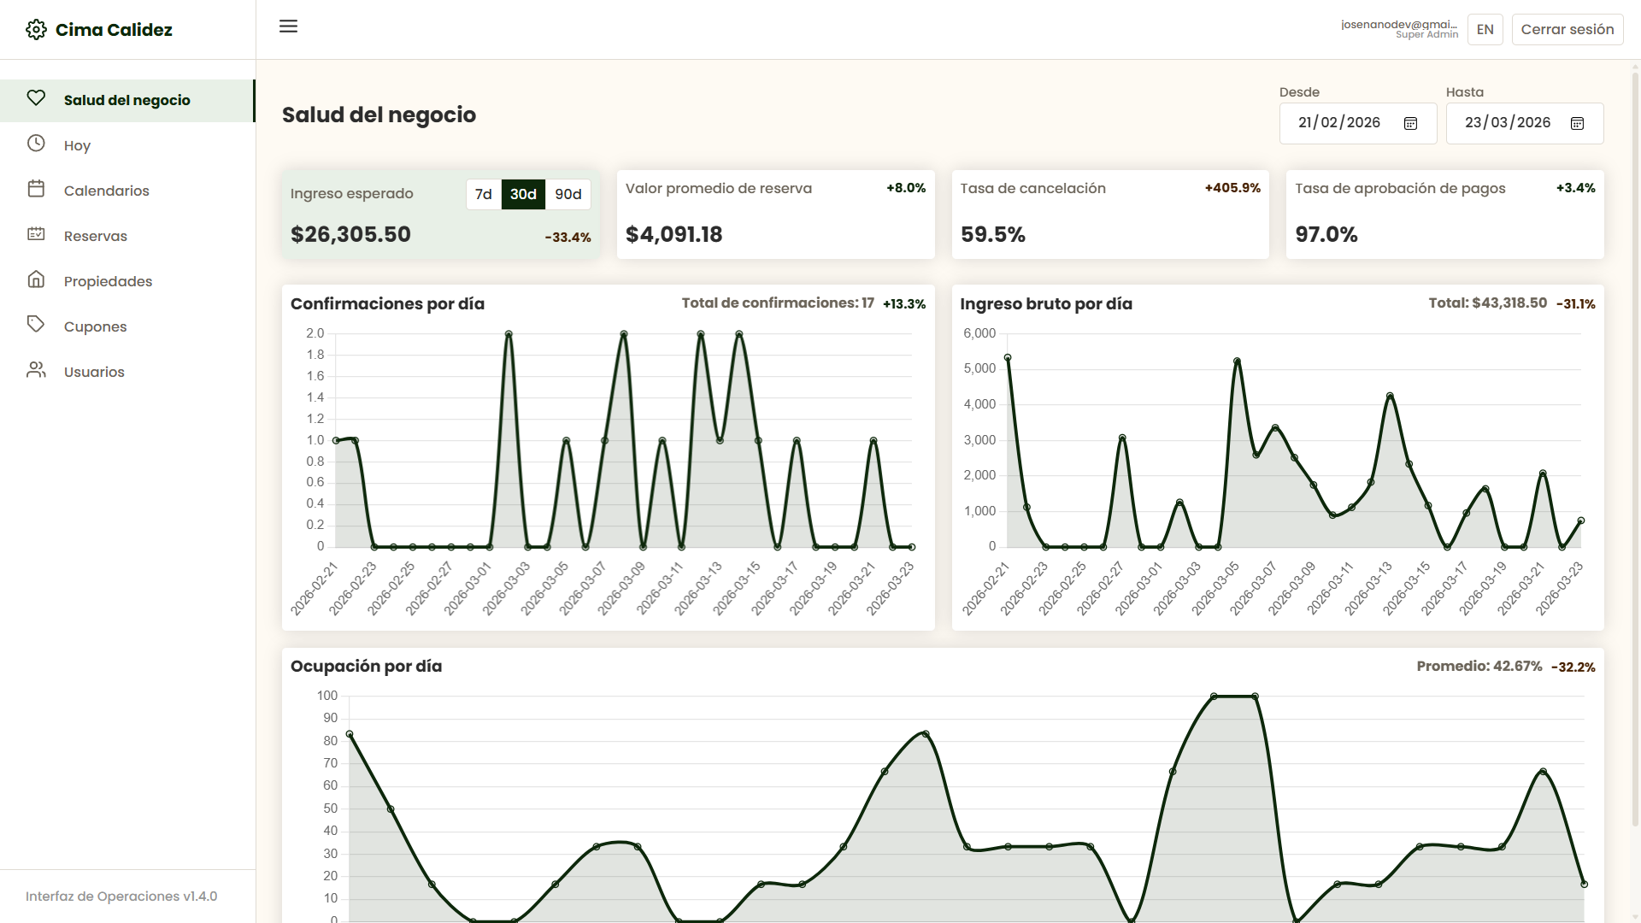
Task: Click the tag icon beside Cupones
Action: coord(36,325)
